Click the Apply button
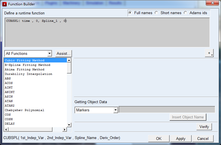The width and height of the screenshot is (221, 145). pos(181,139)
